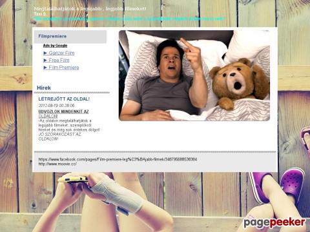Select the Filmpremiere menu item
Image resolution: width=310 pixels, height=232 pixels.
pyautogui.click(x=70, y=37)
